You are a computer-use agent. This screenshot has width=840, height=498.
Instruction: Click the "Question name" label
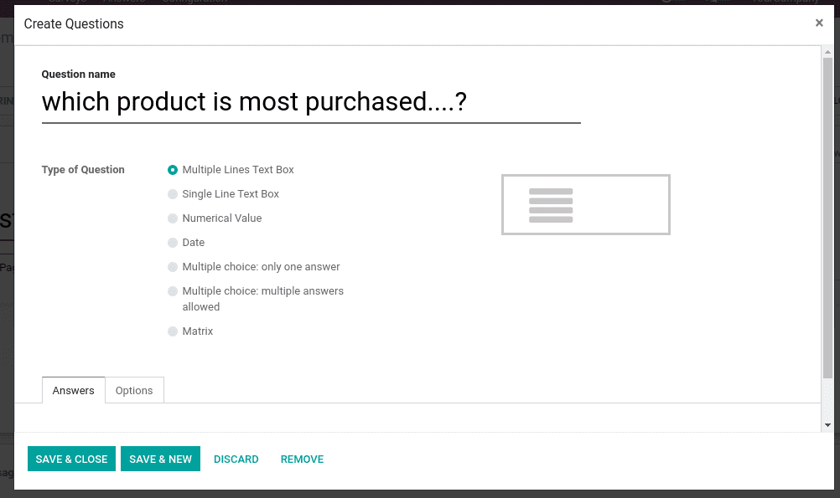point(78,74)
